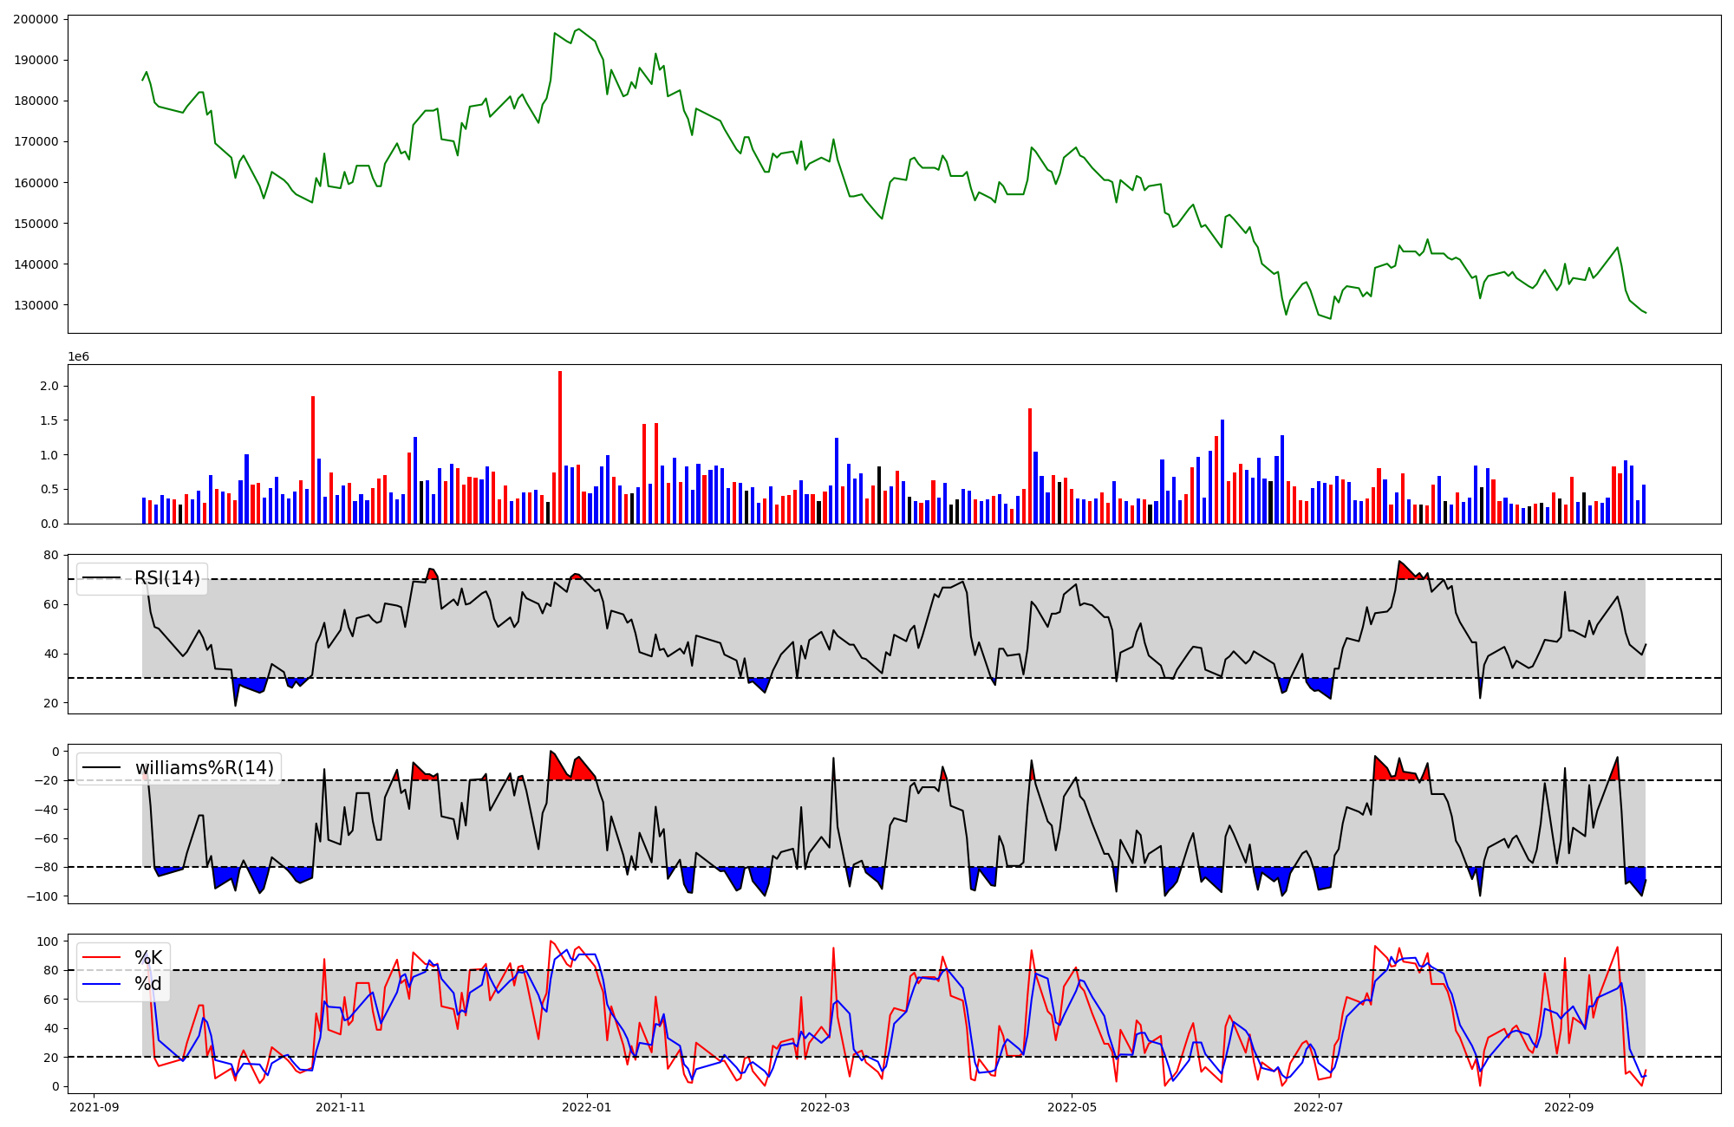Click the 130000 price axis label
Screen dimensions: 1734x1127
pyautogui.click(x=36, y=305)
